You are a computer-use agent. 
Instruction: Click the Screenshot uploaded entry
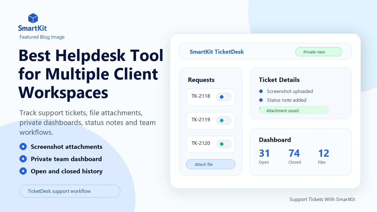click(290, 91)
